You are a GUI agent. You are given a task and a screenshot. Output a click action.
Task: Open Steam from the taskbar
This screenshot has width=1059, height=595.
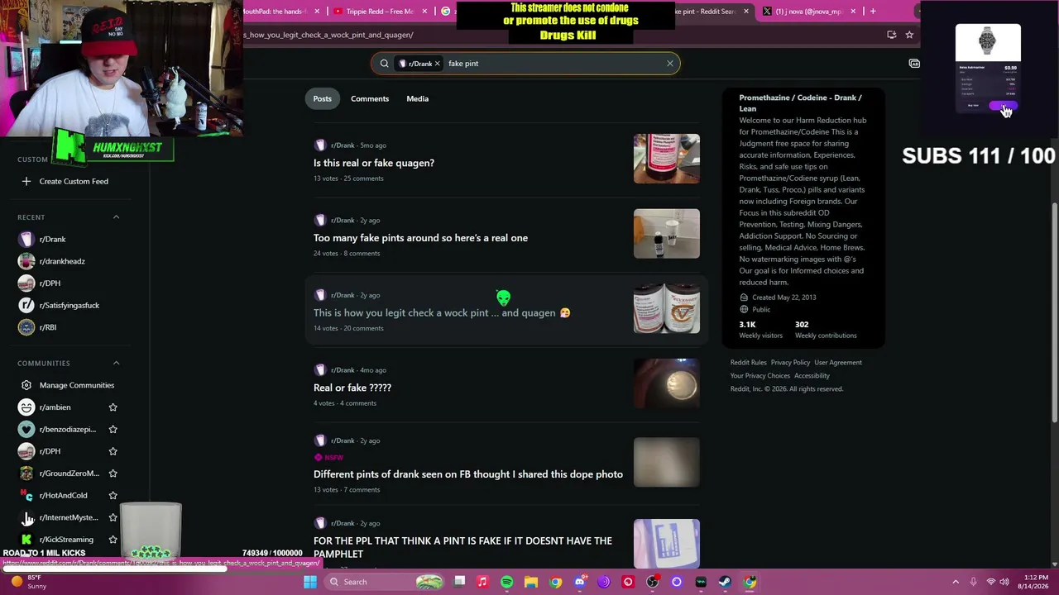coord(726,582)
